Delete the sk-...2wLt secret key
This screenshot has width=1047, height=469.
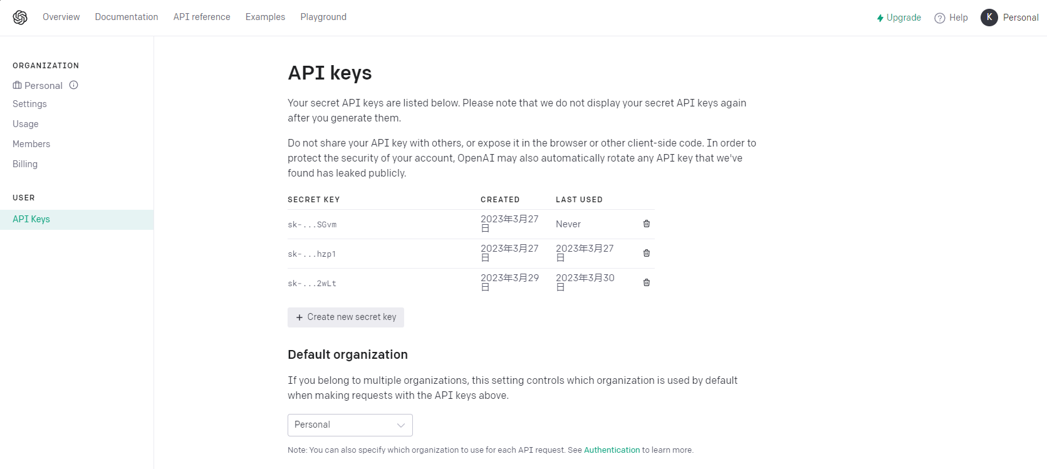coord(647,282)
